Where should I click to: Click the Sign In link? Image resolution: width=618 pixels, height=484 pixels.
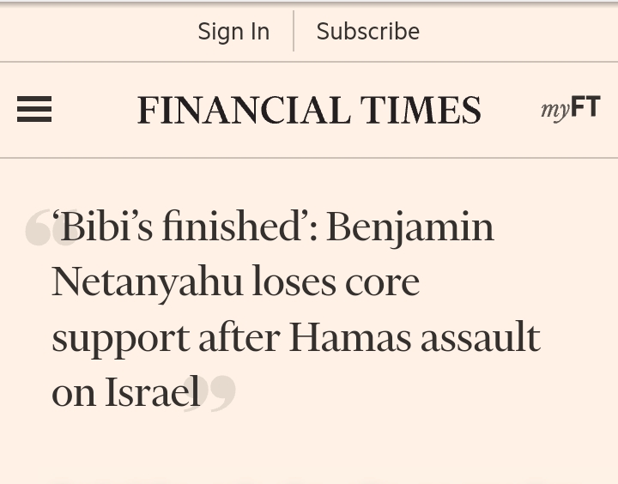(233, 32)
